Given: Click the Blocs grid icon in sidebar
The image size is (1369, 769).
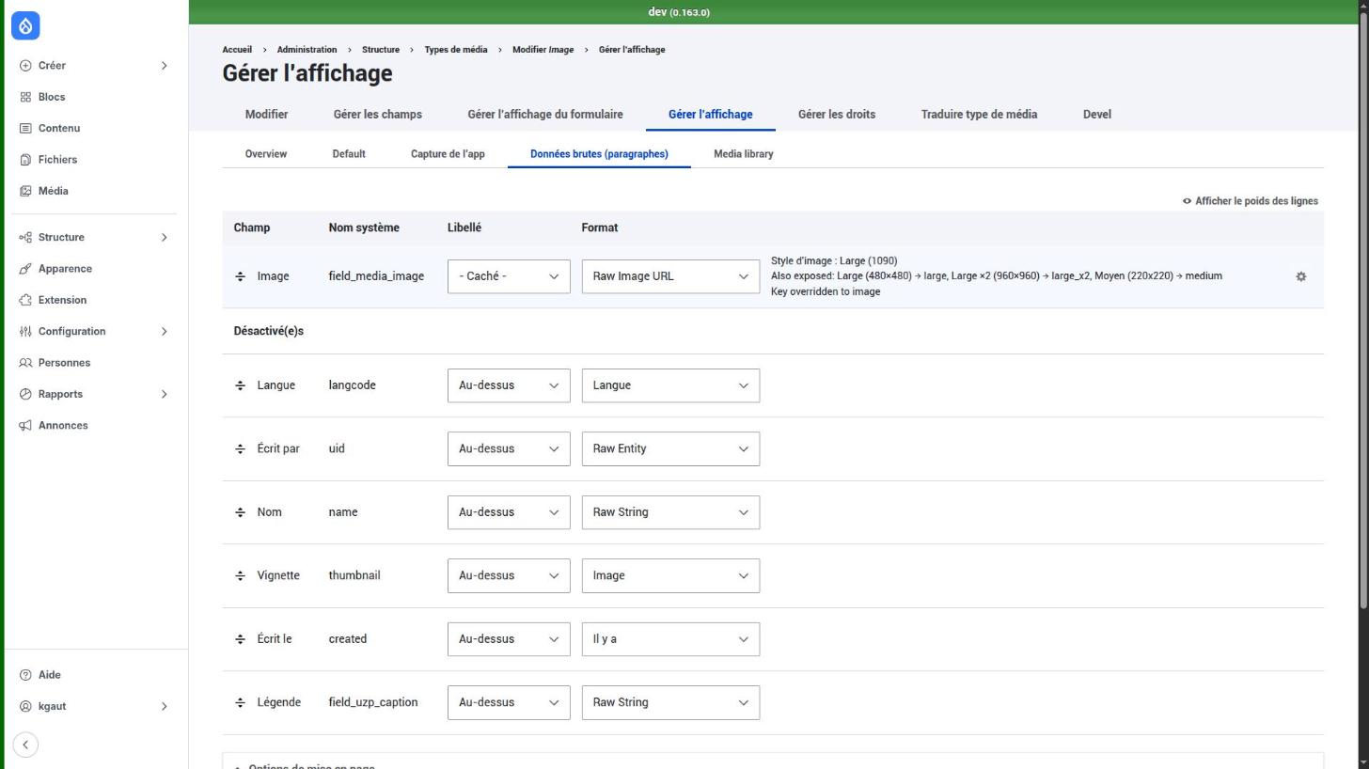Looking at the screenshot, I should pos(25,97).
